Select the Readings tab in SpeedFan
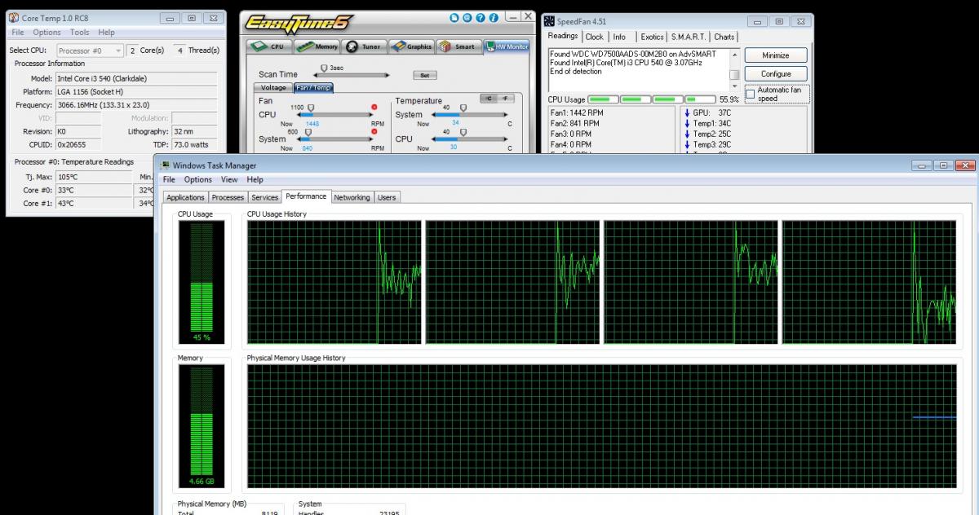The height and width of the screenshot is (515, 979). [563, 36]
